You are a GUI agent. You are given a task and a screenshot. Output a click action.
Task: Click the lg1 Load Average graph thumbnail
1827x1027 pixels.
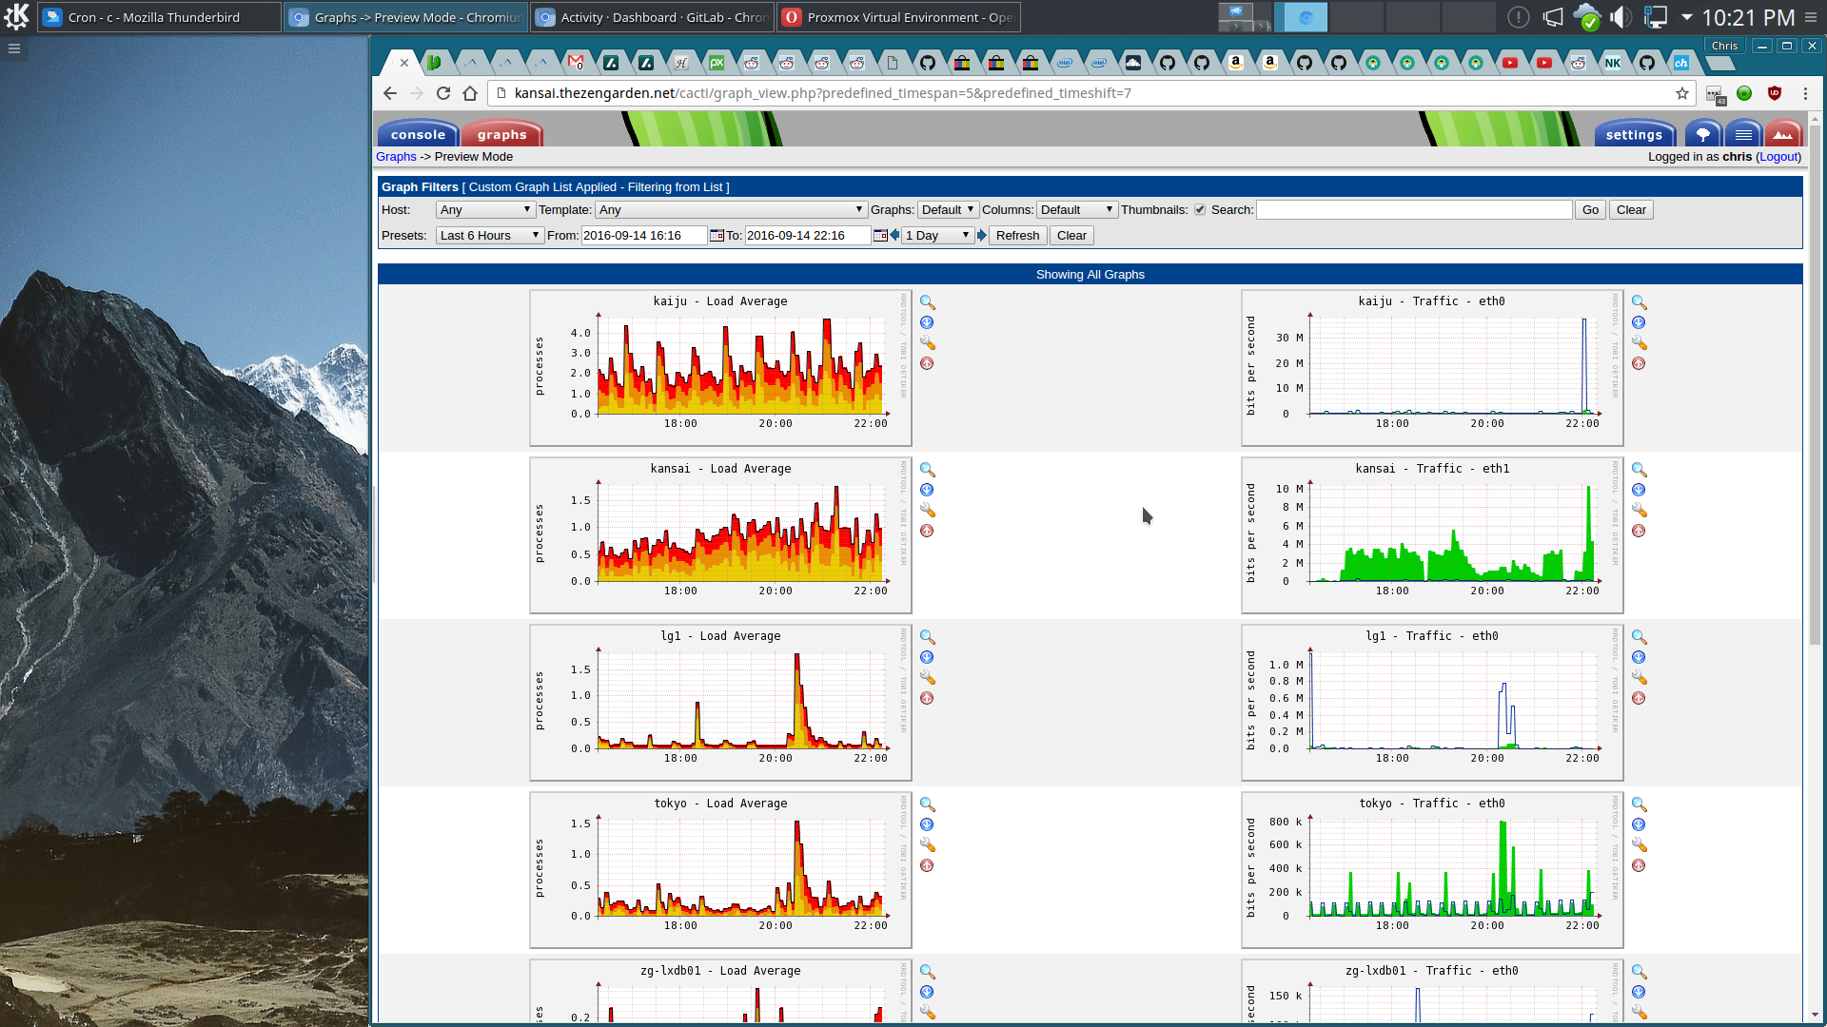(720, 703)
